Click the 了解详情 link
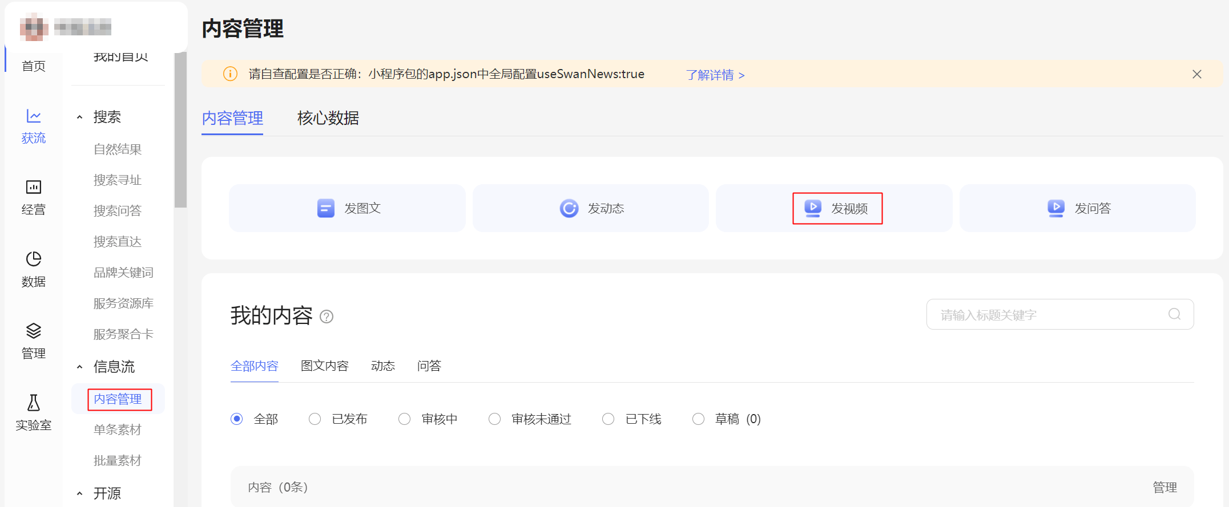 click(715, 75)
